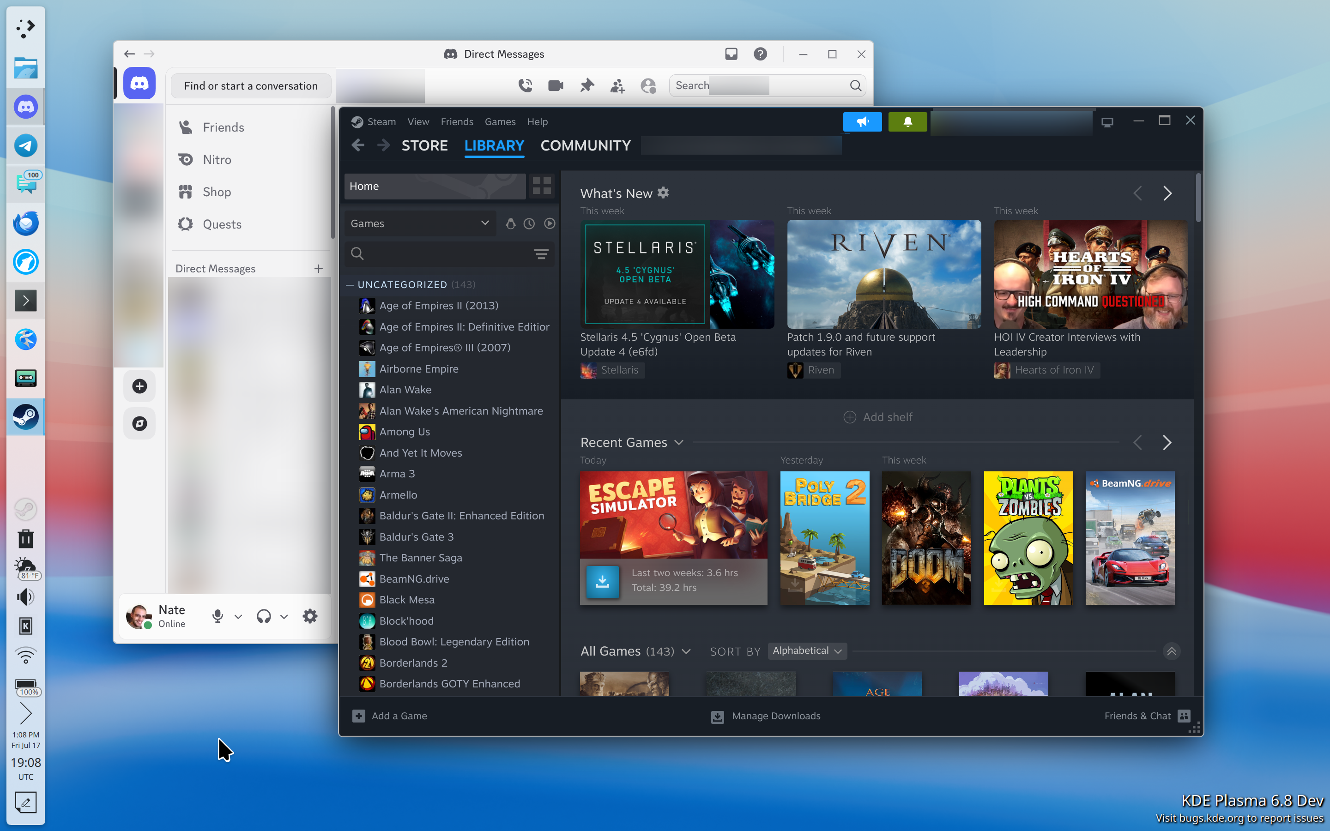
Task: Open Nitro page in Discord
Action: 217,159
